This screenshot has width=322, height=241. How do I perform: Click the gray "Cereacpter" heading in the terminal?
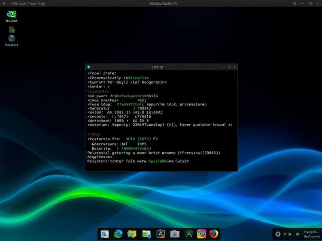coord(98,91)
